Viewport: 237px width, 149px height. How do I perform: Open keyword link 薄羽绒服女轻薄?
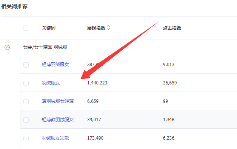tap(58, 101)
